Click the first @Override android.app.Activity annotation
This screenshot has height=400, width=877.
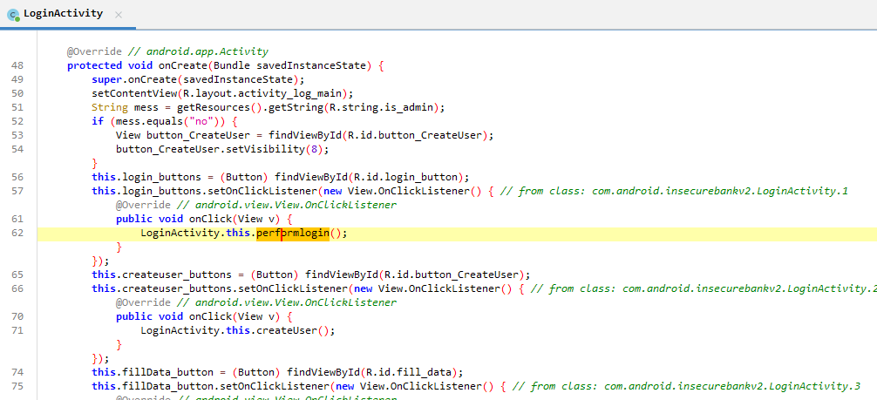[x=167, y=52]
